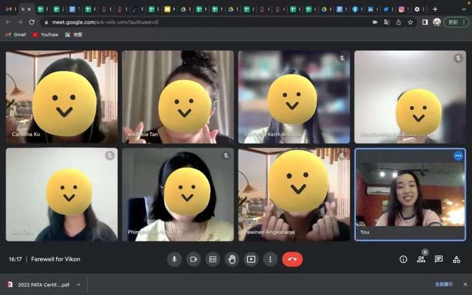
Task: Bookmark this page with the star icon
Action: tap(410, 22)
